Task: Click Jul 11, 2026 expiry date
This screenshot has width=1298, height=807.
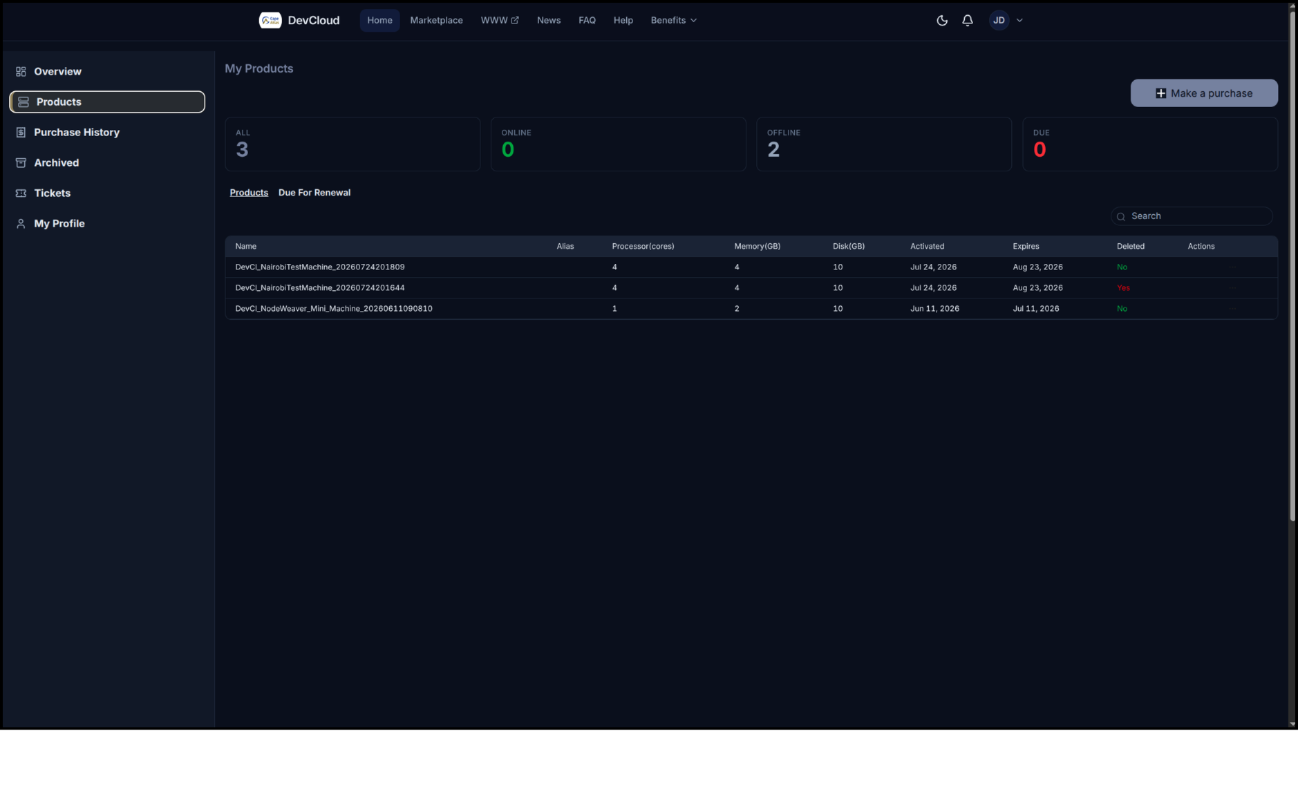Action: 1035,309
